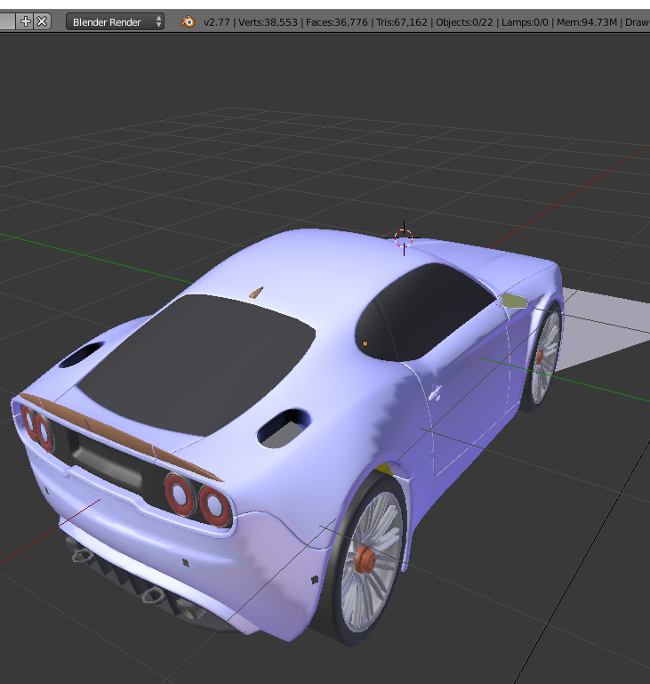Click the Tris:67,162 statistic text
This screenshot has width=650, height=684.
pyautogui.click(x=402, y=22)
